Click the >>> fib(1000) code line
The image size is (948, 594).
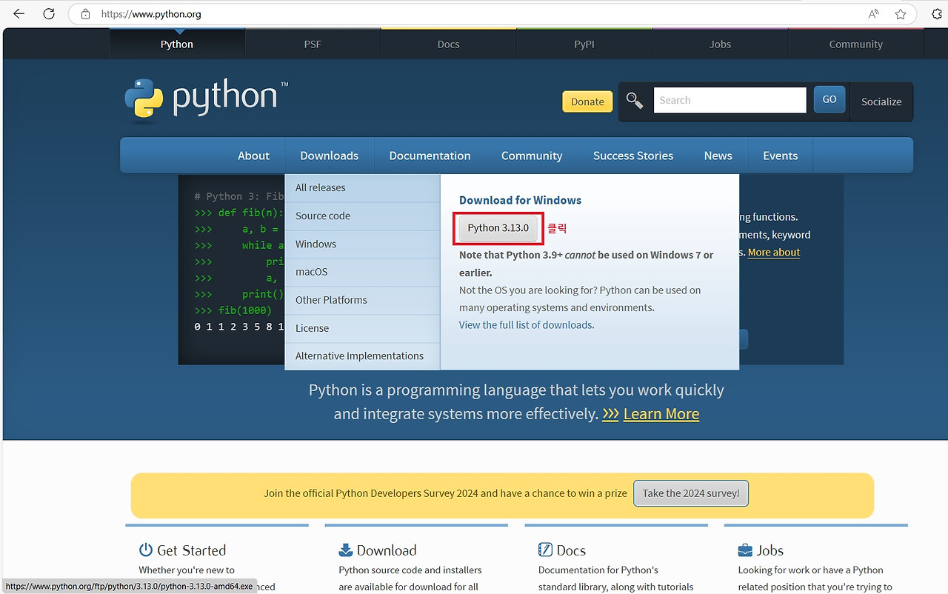[233, 310]
